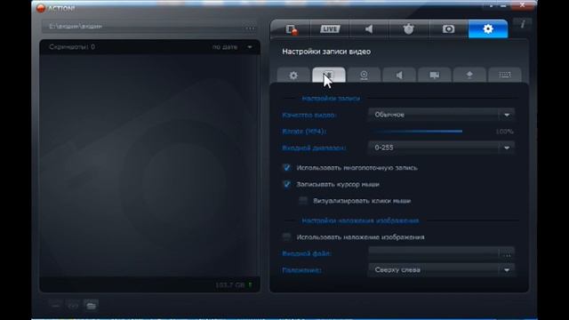Click the free disk space '103.7 GB' indicator
Viewport: 569px width, 320px height.
tap(230, 284)
